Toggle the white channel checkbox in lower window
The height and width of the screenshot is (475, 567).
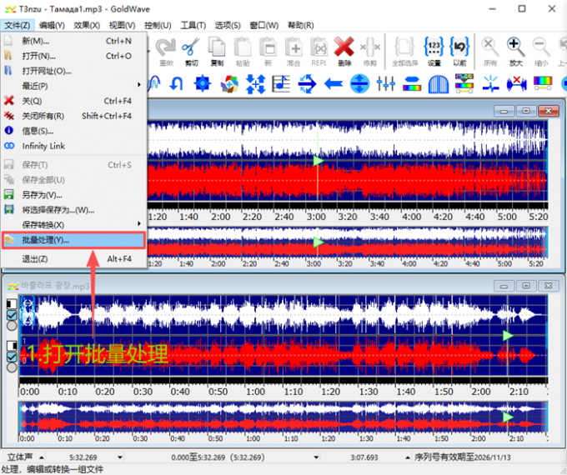[11, 316]
